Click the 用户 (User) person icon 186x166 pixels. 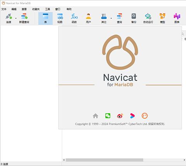pyautogui.click(x=88, y=16)
